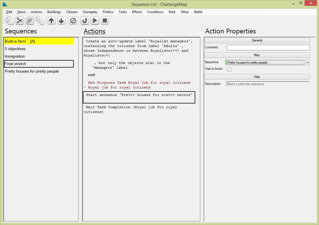
Task: Collapse the Misc properties section header
Action: [x=257, y=55]
